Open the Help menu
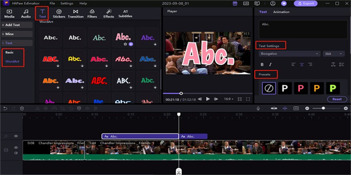 (x=83, y=3)
